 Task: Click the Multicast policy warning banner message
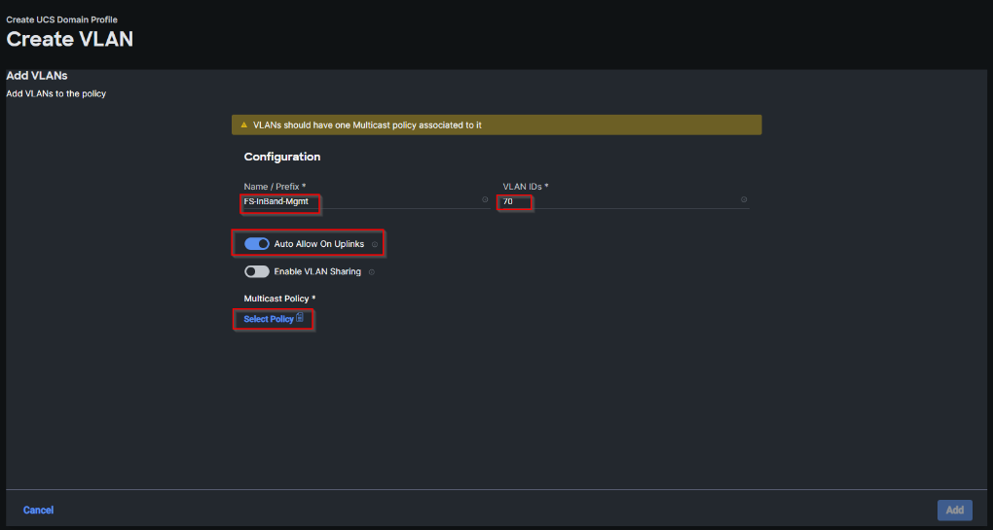click(367, 125)
